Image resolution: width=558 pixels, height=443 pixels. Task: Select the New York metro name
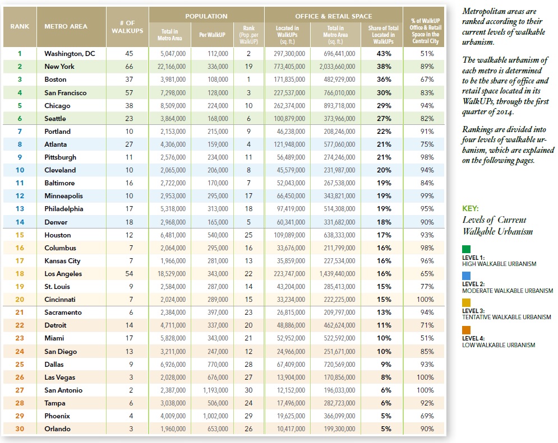(x=59, y=67)
